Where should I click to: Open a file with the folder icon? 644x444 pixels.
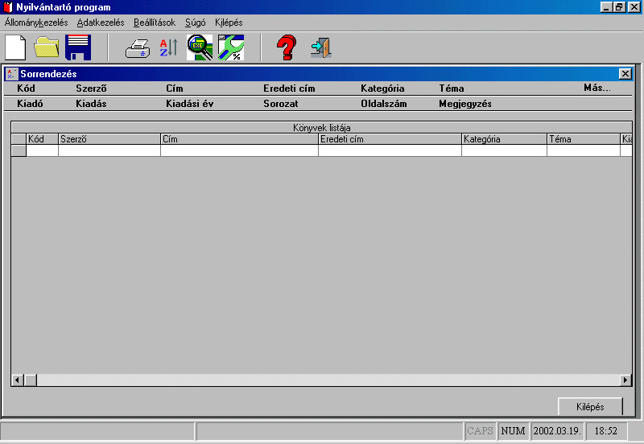(47, 48)
